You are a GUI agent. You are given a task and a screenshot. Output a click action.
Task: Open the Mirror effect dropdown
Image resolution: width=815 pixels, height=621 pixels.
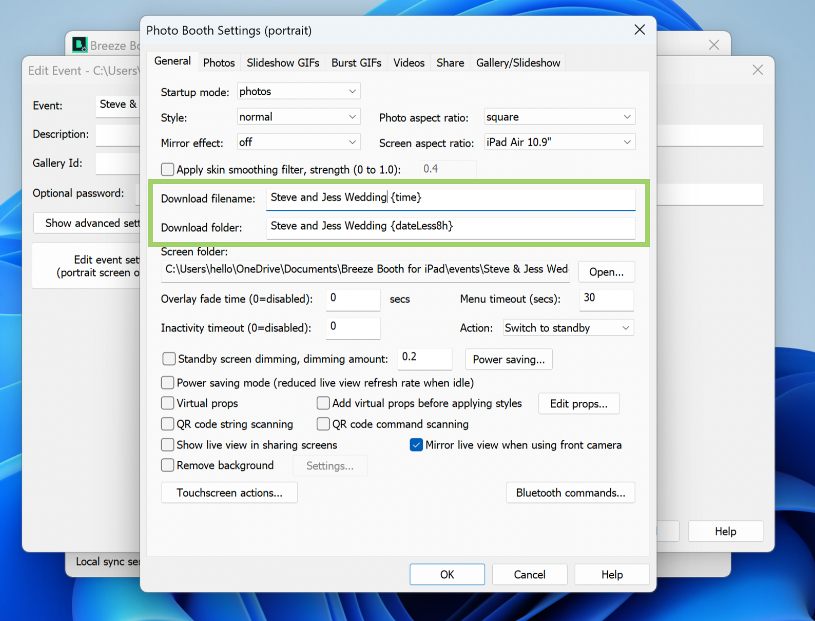298,142
